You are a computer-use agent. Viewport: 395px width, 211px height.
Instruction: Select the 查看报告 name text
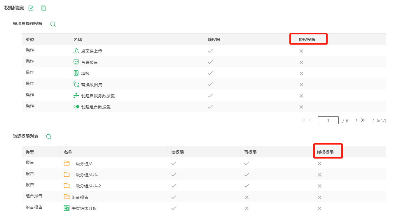[90, 62]
